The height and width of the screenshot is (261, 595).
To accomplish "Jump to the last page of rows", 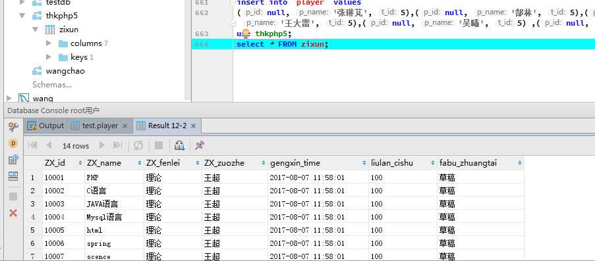I will tap(118, 145).
